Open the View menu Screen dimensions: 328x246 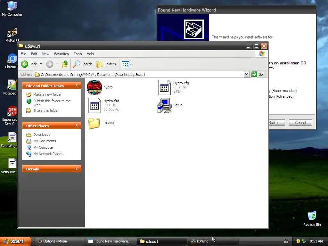(45, 54)
